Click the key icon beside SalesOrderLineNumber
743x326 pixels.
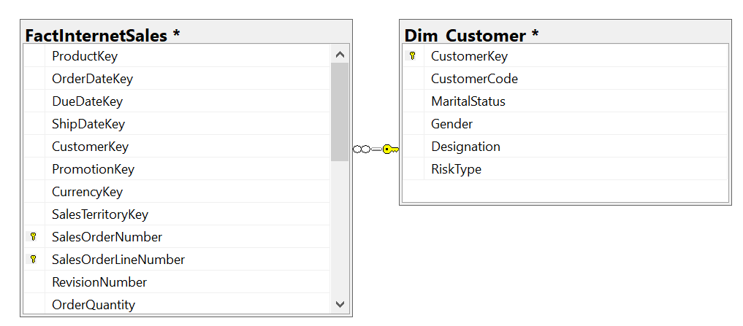point(34,260)
